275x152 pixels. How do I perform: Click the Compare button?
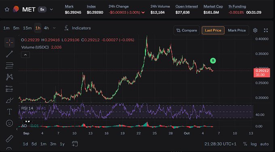click(x=186, y=30)
